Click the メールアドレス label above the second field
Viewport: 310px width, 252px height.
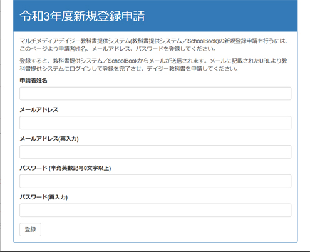coord(39,109)
